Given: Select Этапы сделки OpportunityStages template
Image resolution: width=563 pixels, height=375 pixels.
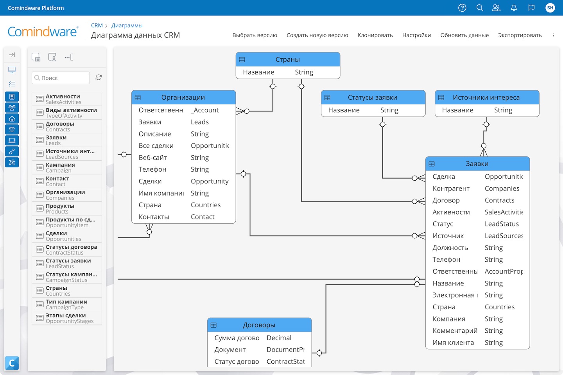Looking at the screenshot, I should (67, 318).
